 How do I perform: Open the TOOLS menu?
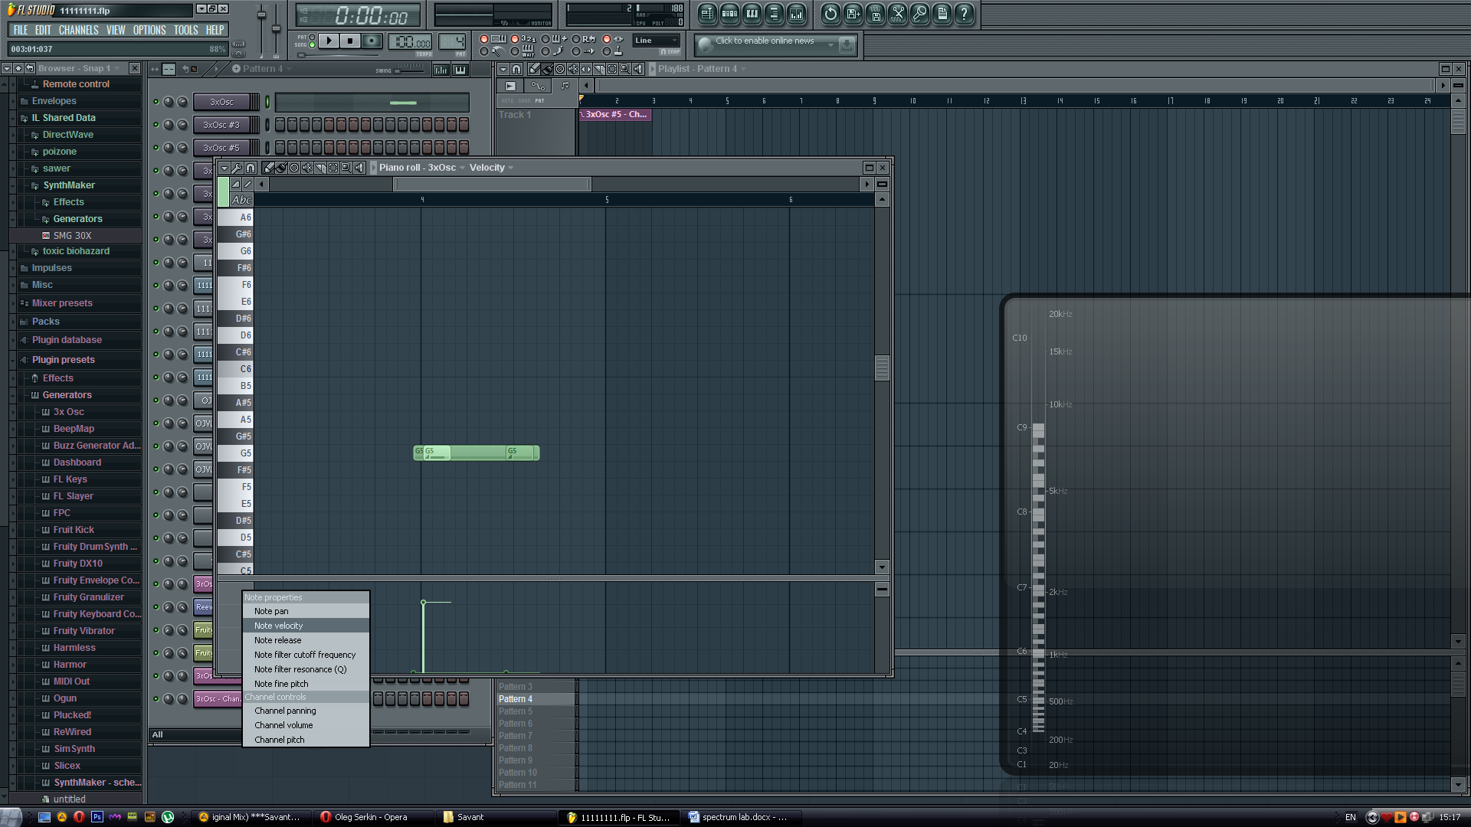185,30
